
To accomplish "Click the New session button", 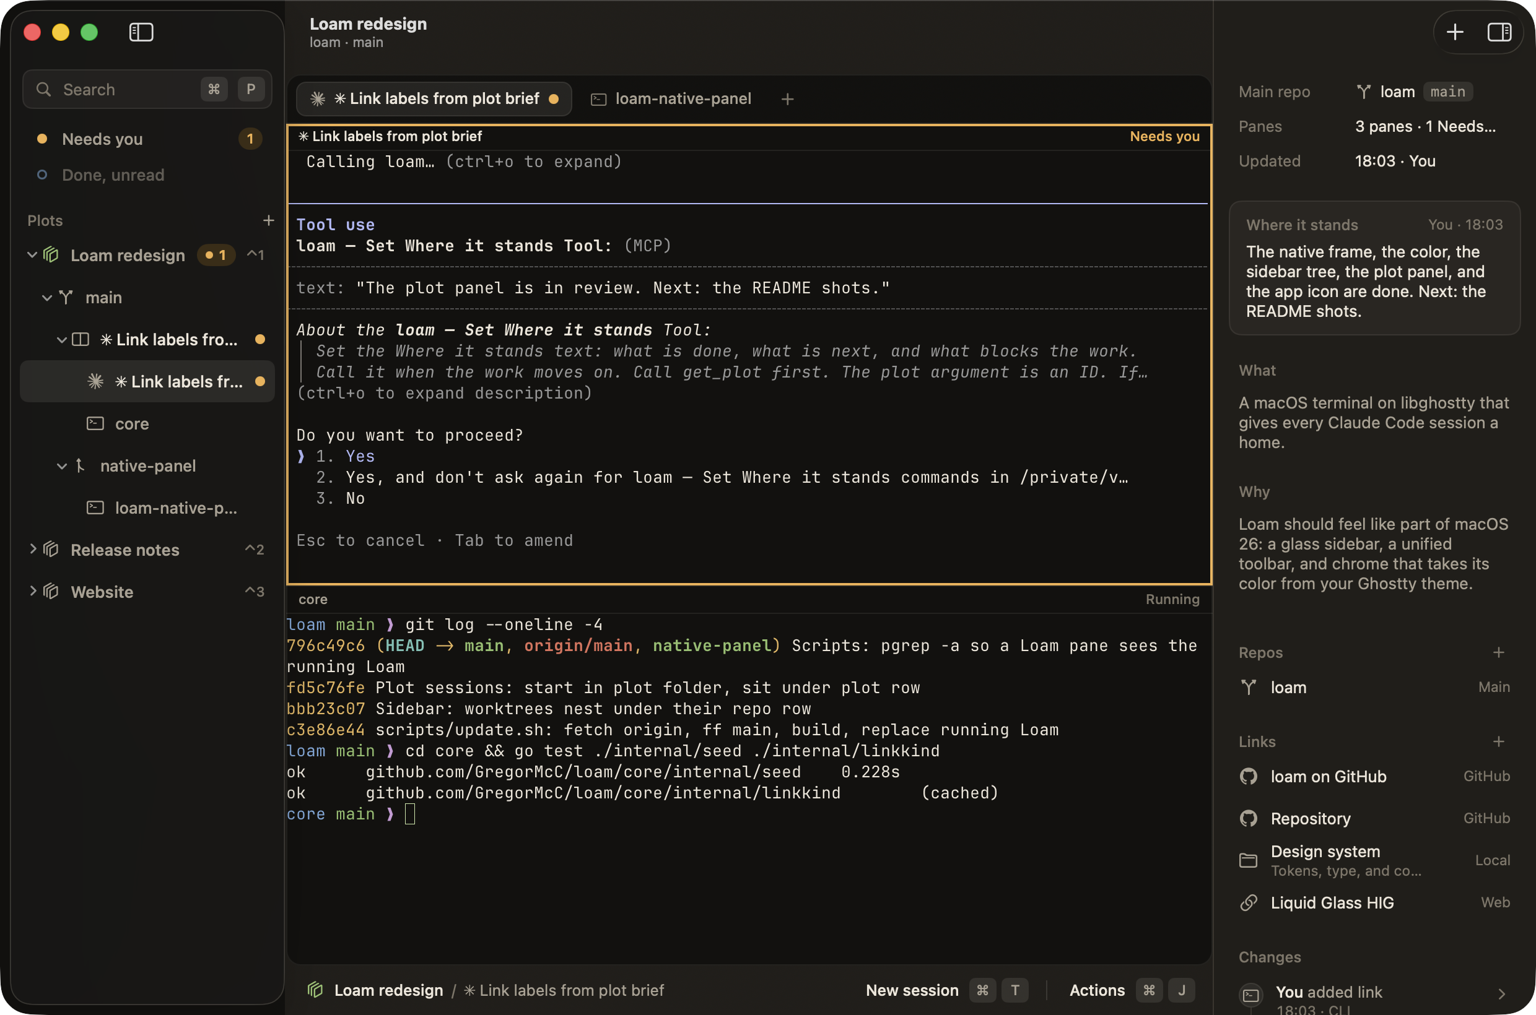I will [946, 990].
